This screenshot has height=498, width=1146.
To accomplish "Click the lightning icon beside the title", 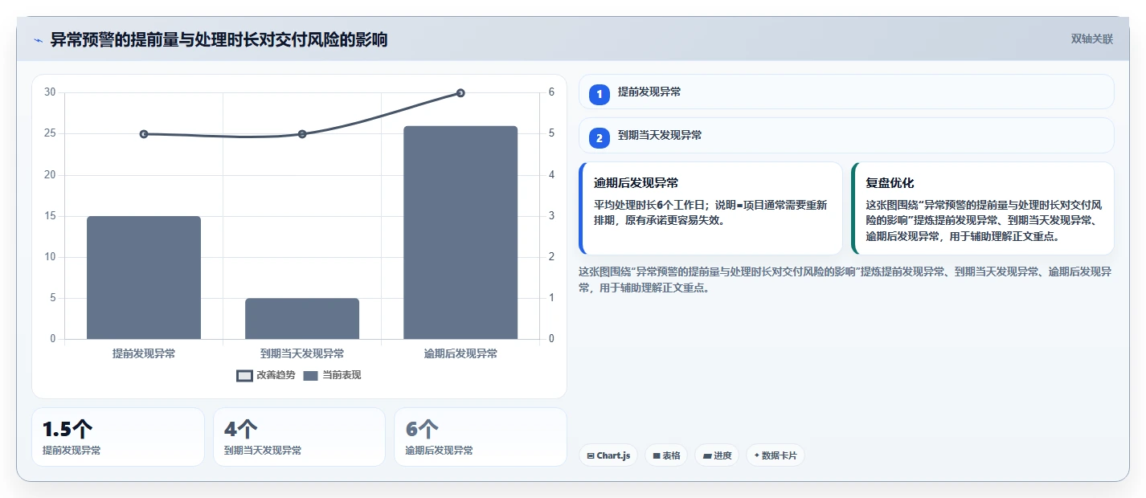I will coord(38,40).
